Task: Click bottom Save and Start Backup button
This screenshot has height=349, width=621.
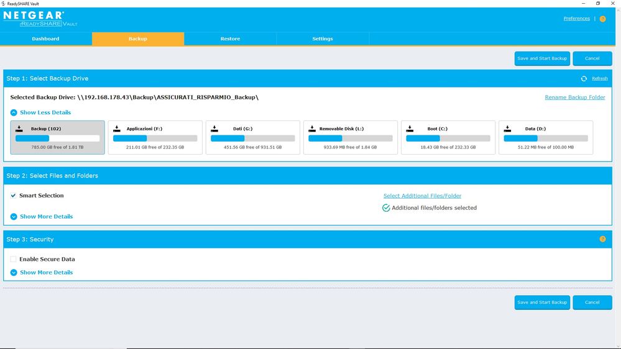Action: coord(542,302)
